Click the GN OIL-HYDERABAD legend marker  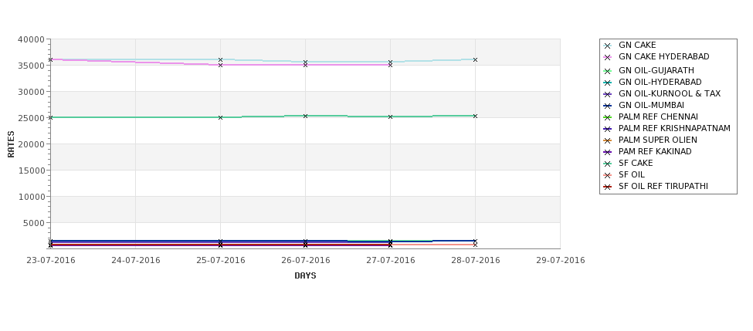608,83
